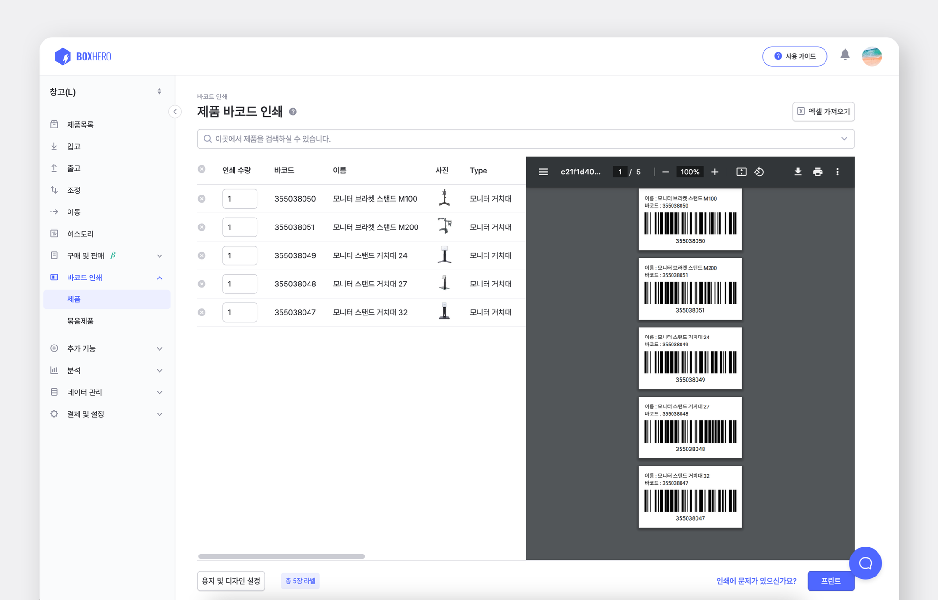Click the 인쇄에 문제가 있으신가요? link
This screenshot has height=600, width=938.
pos(756,580)
